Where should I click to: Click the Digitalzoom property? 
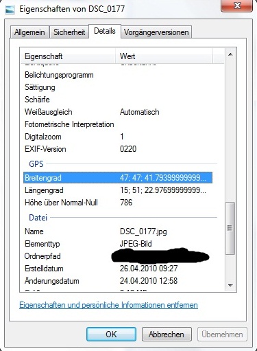(43, 137)
